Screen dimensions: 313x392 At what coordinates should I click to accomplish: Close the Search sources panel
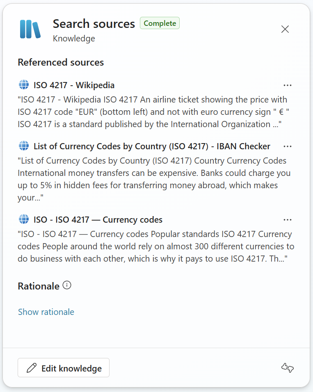[x=285, y=29]
